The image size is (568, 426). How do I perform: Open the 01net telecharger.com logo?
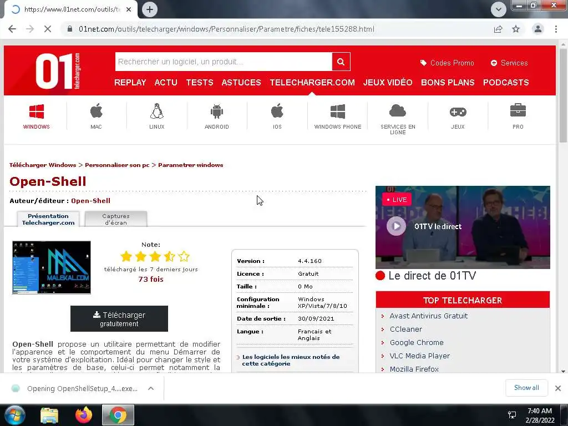58,70
